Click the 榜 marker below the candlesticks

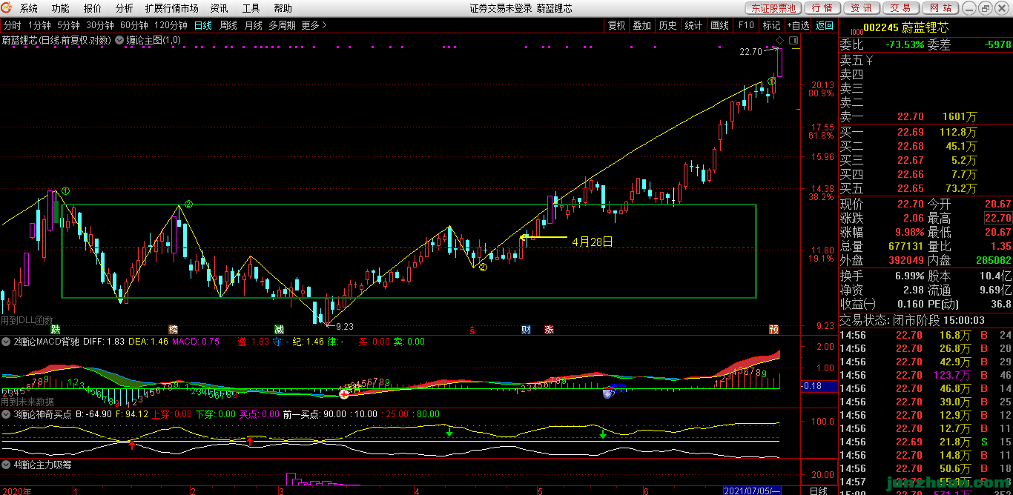(173, 329)
